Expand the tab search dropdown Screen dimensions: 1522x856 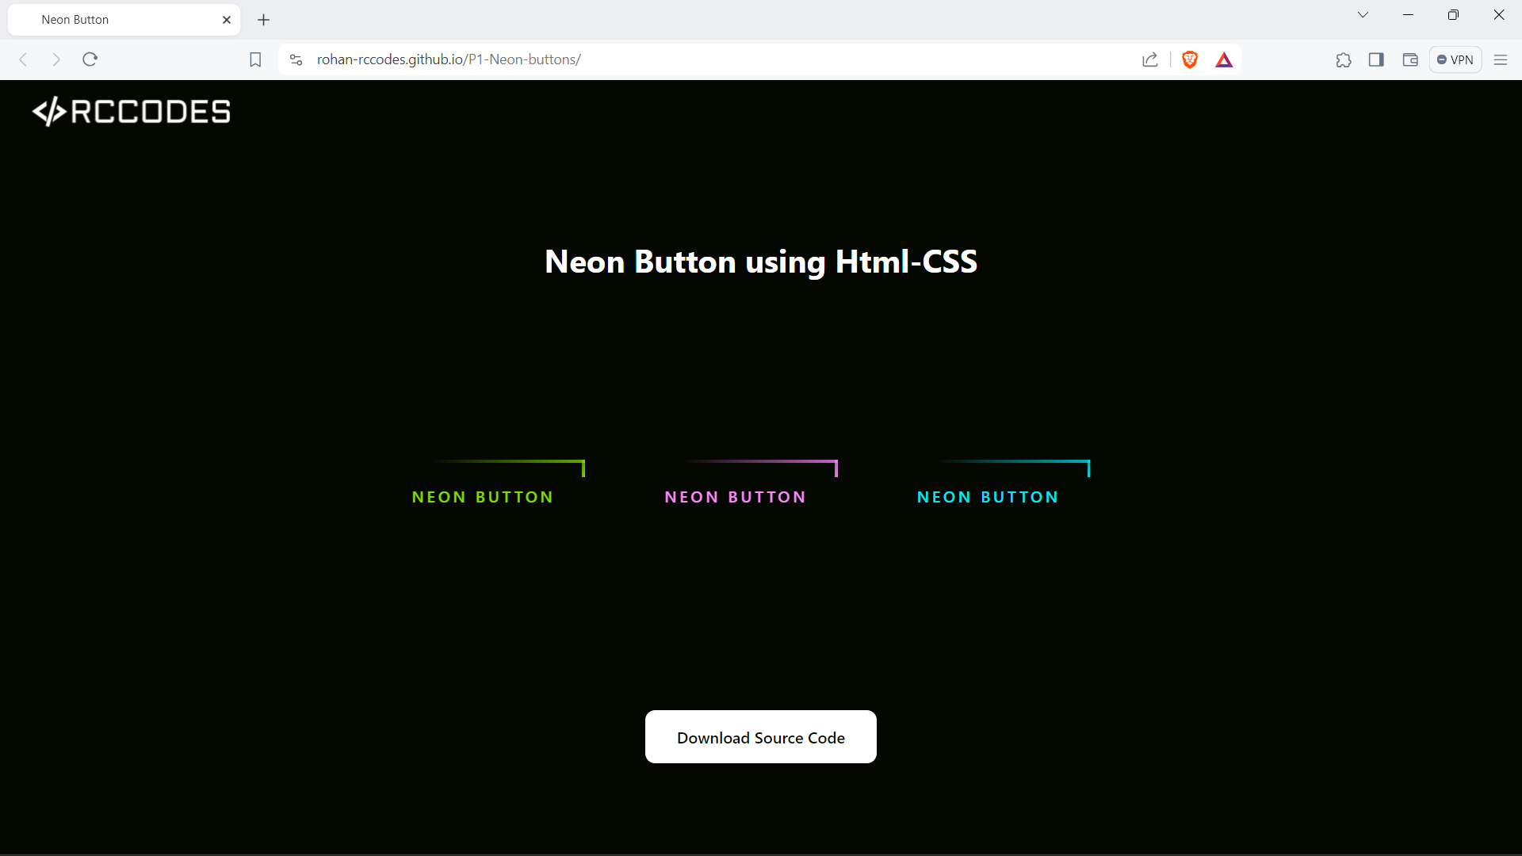point(1363,15)
